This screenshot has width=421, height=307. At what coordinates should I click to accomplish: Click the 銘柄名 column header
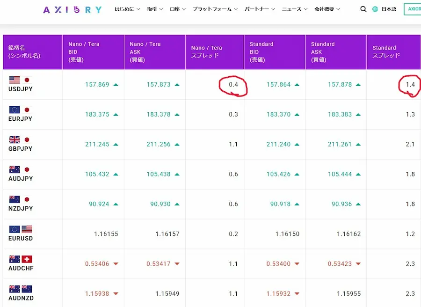pos(24,52)
